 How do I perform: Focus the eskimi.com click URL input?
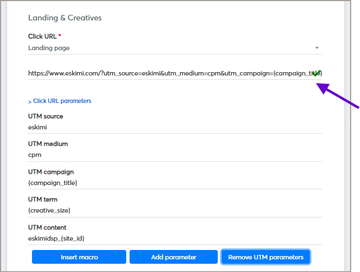(x=165, y=73)
